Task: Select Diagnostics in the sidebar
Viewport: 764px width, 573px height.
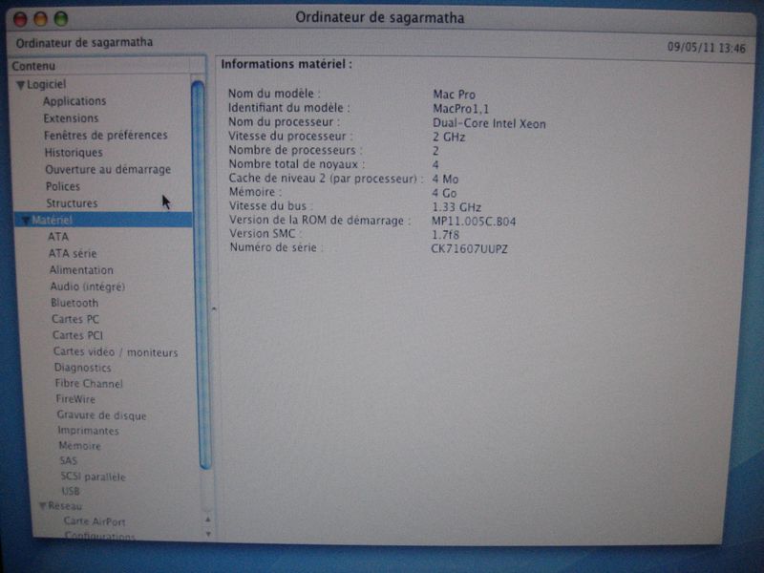Action: (x=83, y=368)
